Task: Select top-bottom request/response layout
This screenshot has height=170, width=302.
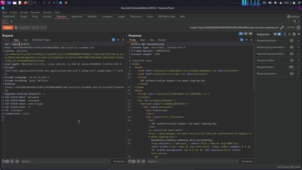Action: (246, 34)
